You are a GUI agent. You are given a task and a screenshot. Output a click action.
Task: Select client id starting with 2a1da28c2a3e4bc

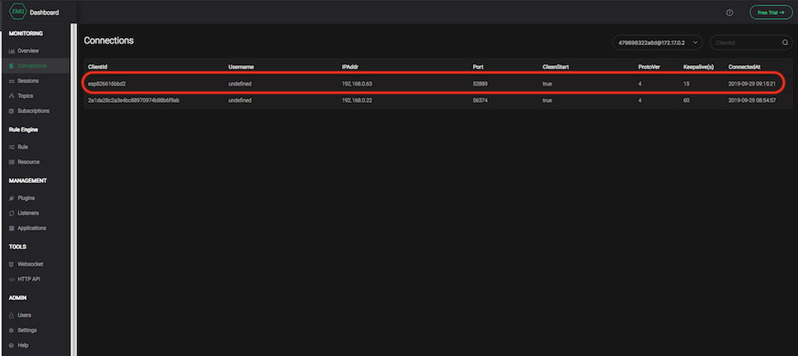tap(134, 100)
